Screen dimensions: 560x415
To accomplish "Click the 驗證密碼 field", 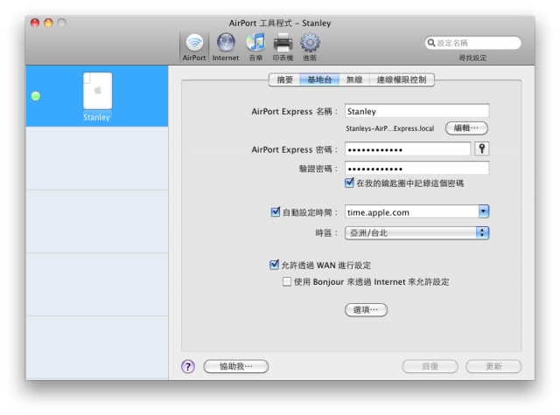I will [x=416, y=169].
